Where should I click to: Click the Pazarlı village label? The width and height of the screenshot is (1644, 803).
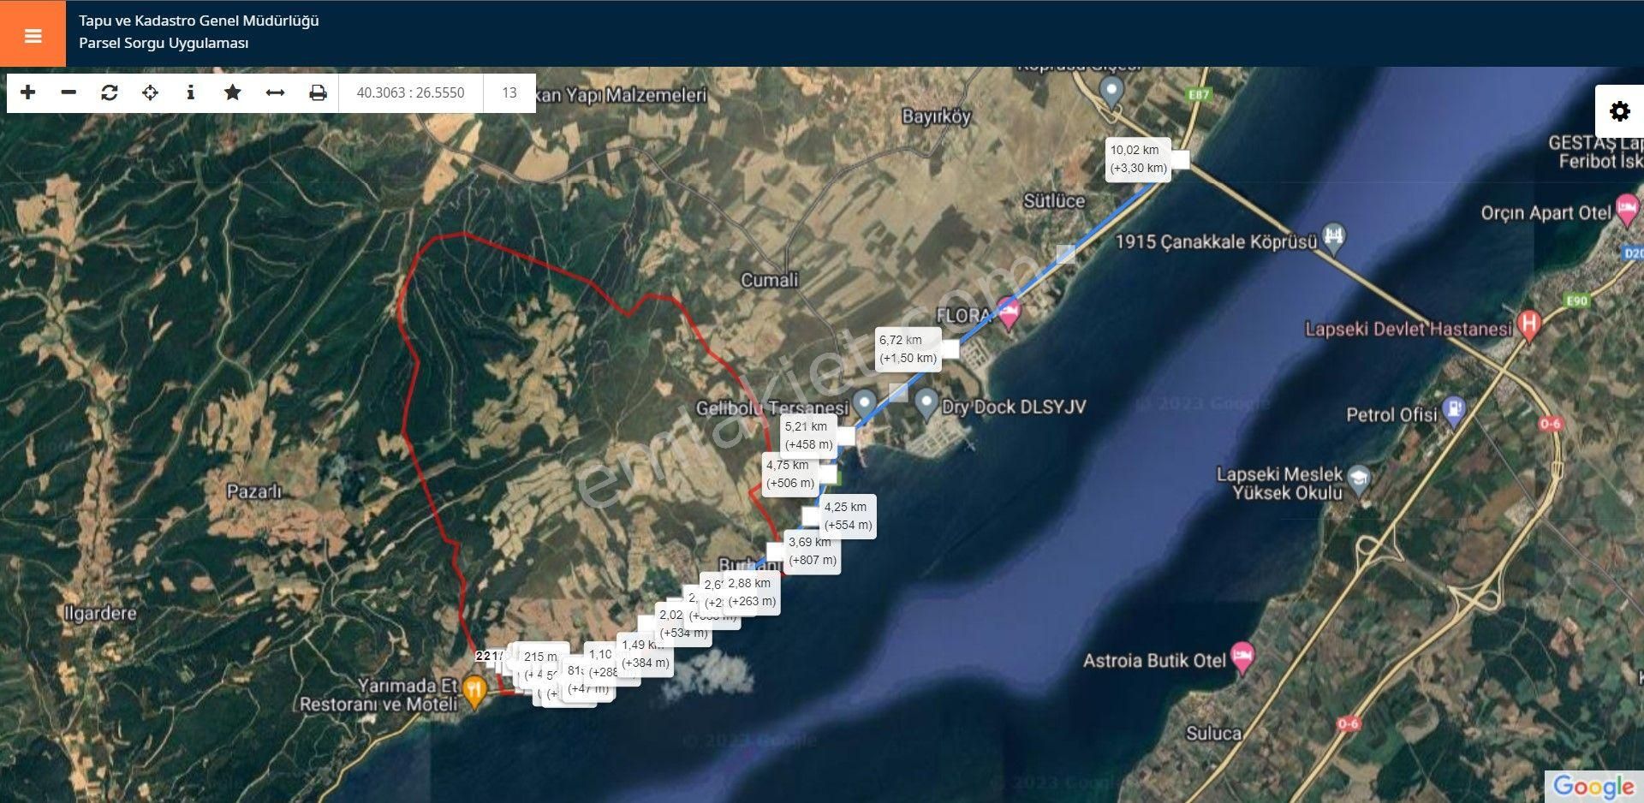click(x=253, y=491)
